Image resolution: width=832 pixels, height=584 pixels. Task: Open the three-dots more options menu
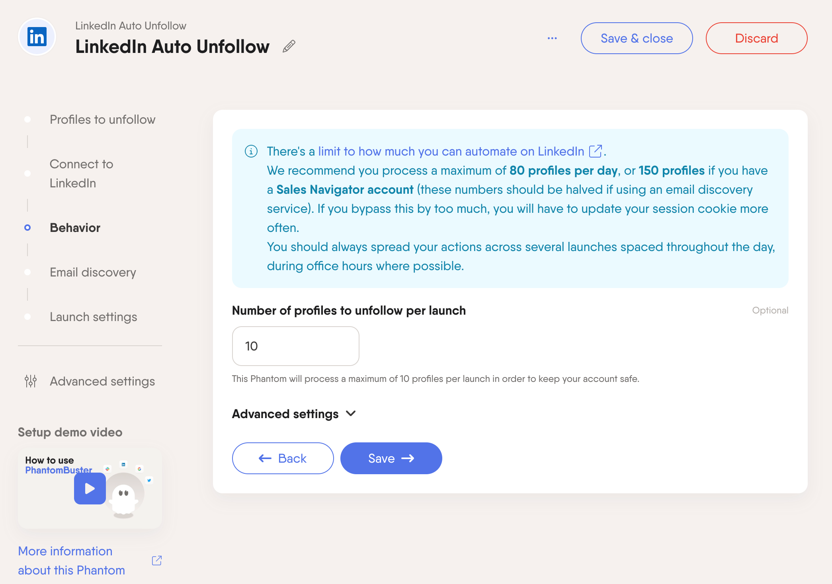pos(552,38)
